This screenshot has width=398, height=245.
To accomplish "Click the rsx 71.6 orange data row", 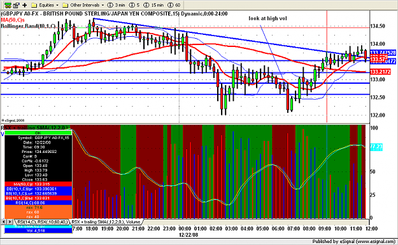I will click(x=38, y=208).
